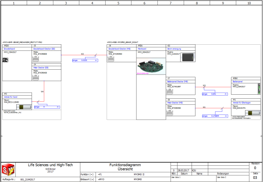
Task: Click the Länge box under the W4 cable
Action: (x=47, y=107)
